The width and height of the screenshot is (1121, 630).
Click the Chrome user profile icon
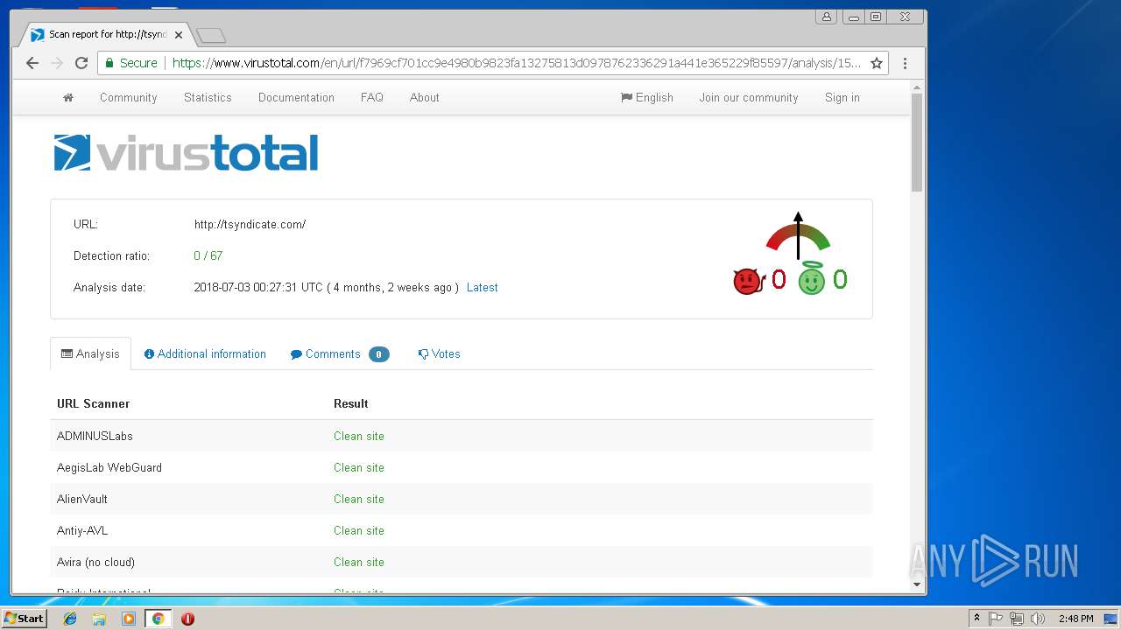pos(826,17)
